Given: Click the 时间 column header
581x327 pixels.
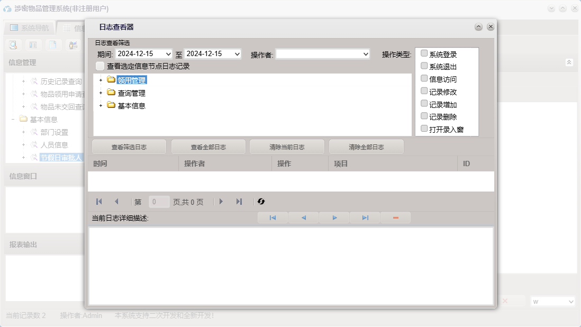Looking at the screenshot, I should [x=133, y=163].
